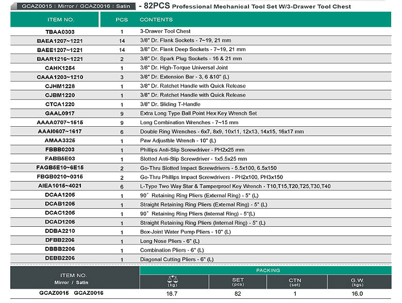The width and height of the screenshot is (402, 303).
Task: Click the Sliding T-Handle description
Action: pyautogui.click(x=170, y=104)
